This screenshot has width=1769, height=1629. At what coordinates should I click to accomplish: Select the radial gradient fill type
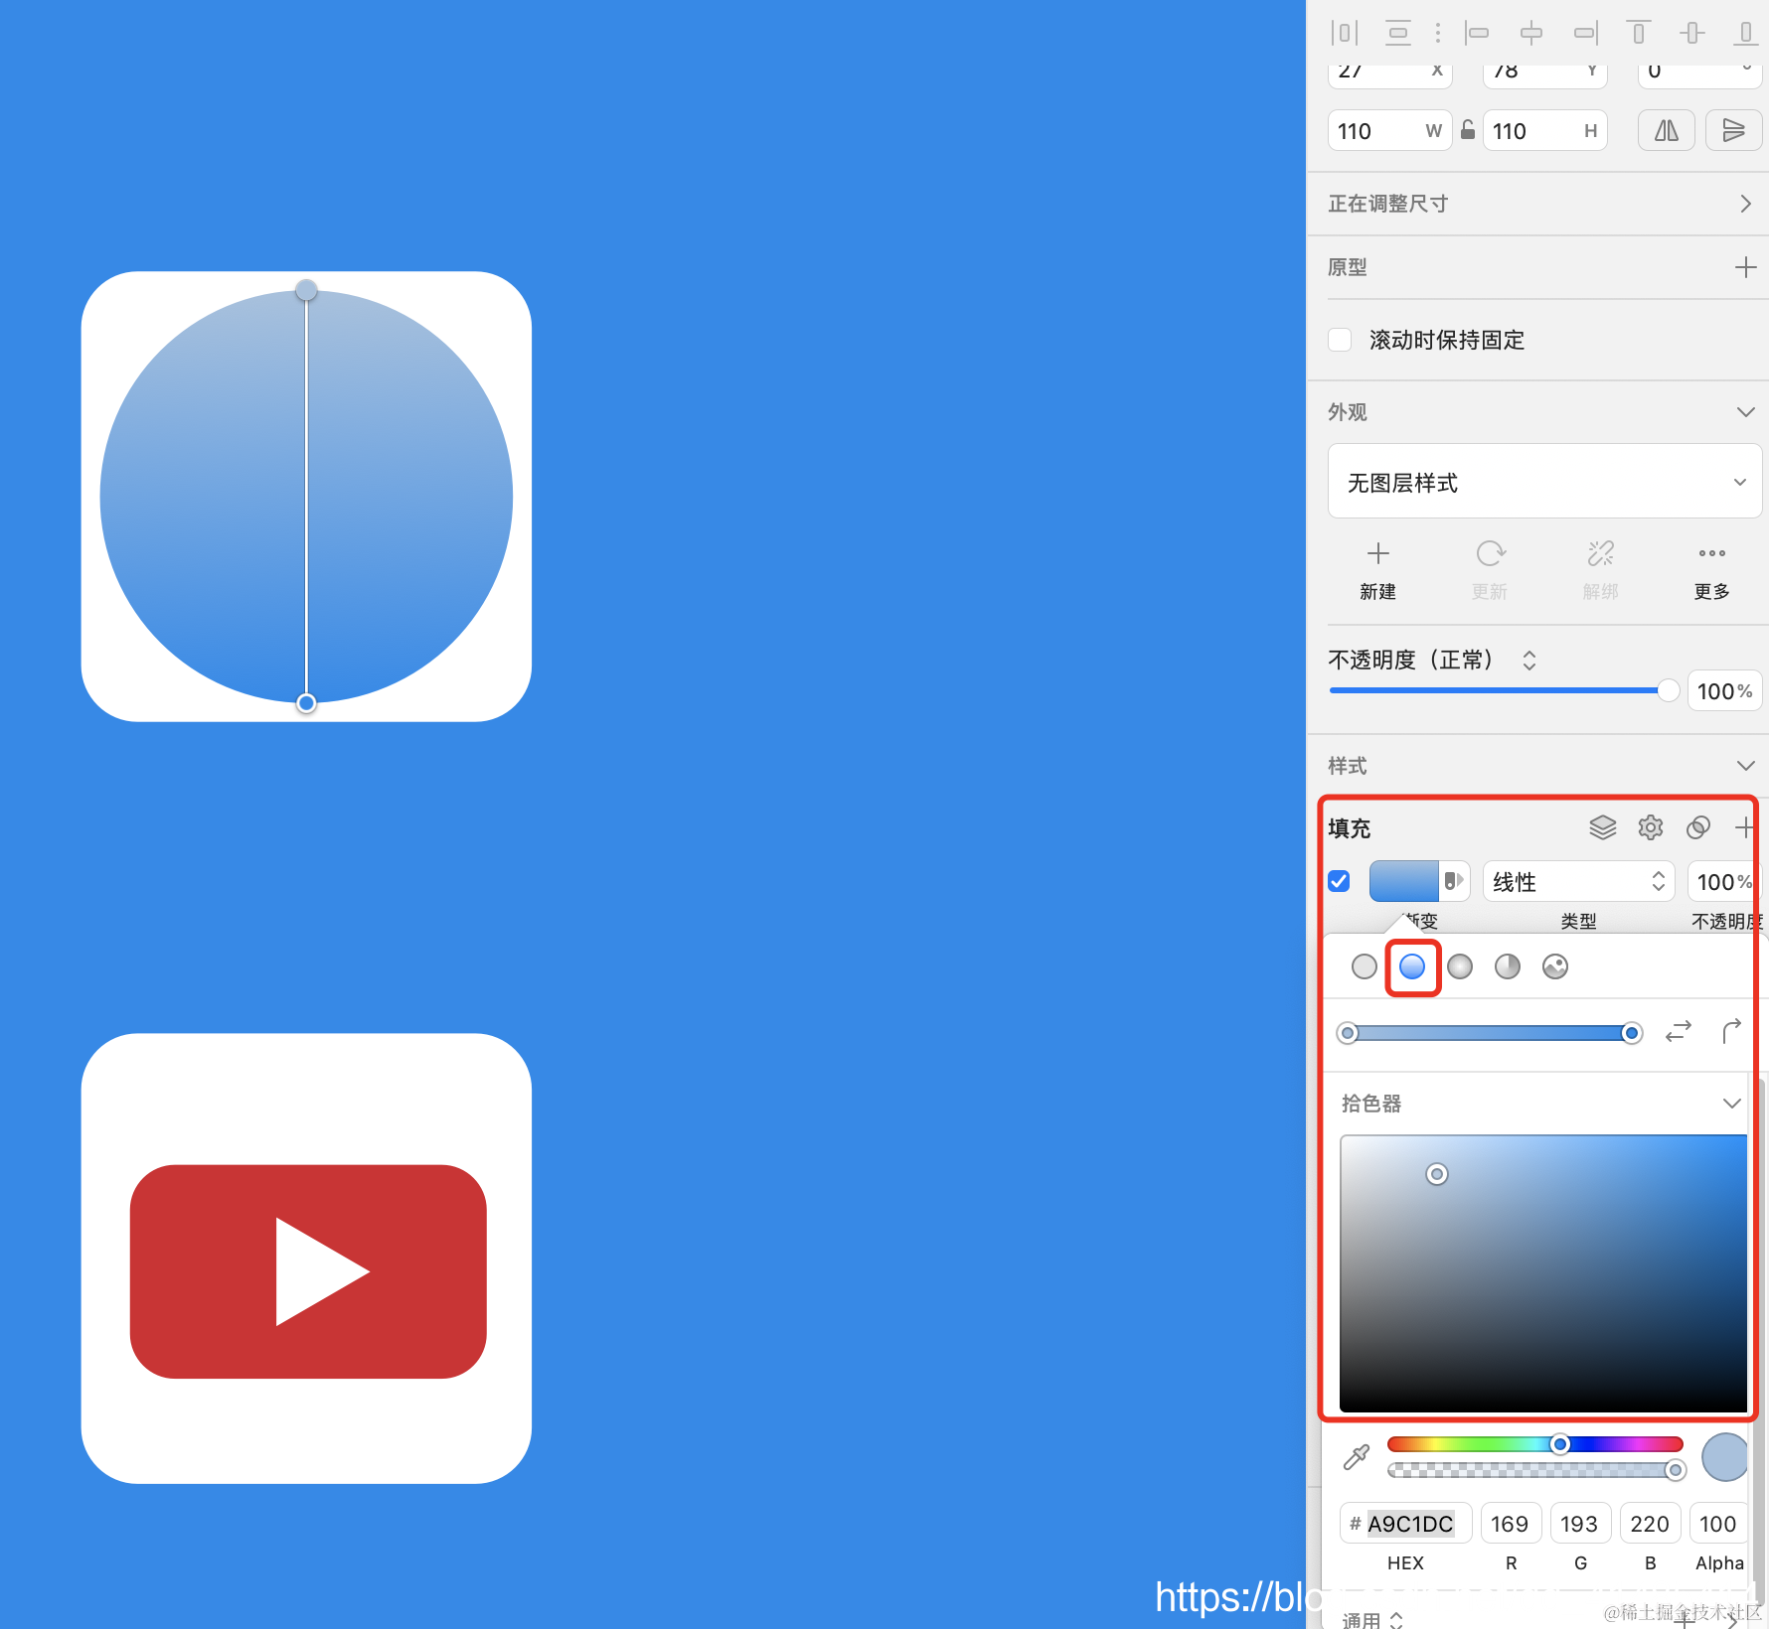click(x=1460, y=966)
